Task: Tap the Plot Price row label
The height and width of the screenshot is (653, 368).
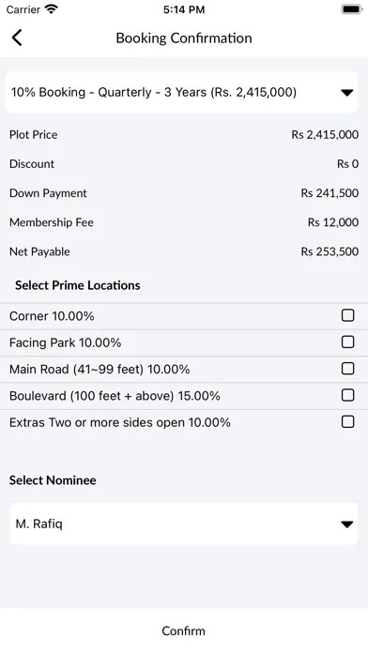Action: (34, 134)
